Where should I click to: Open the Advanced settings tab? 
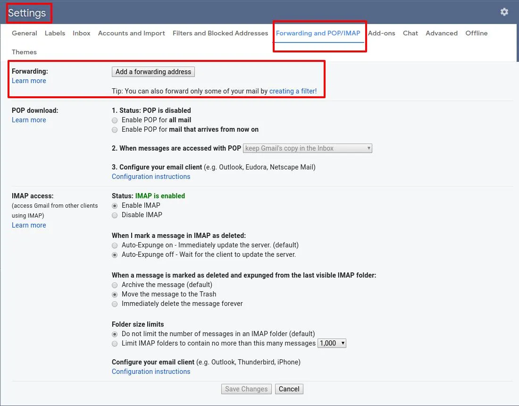click(442, 33)
